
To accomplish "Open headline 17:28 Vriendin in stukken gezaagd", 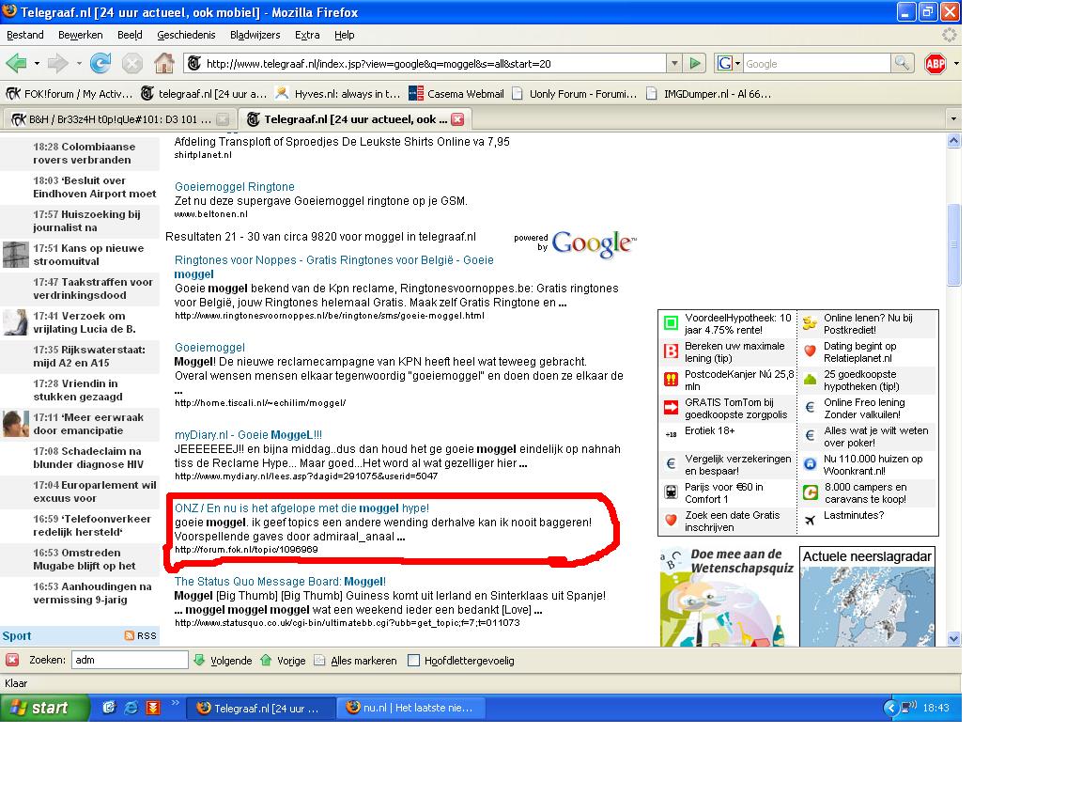I will point(78,390).
